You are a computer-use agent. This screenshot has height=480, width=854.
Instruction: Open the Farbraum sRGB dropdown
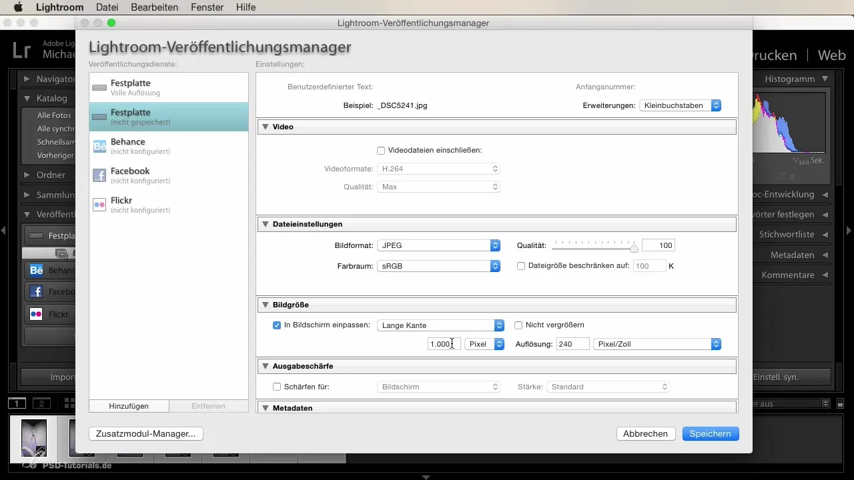438,266
